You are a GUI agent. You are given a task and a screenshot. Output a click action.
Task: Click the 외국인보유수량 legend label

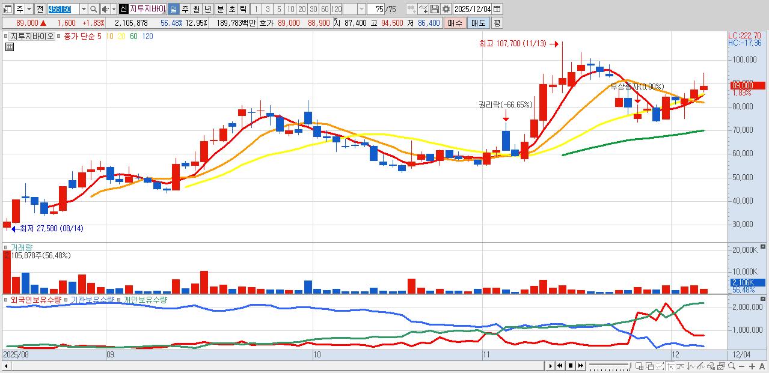point(35,299)
